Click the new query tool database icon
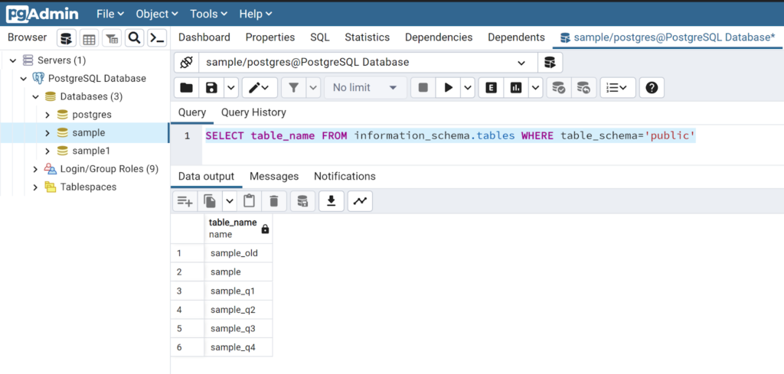The image size is (784, 374). (550, 63)
